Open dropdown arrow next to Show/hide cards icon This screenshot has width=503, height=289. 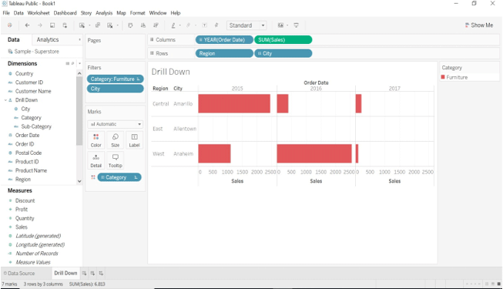pos(287,25)
